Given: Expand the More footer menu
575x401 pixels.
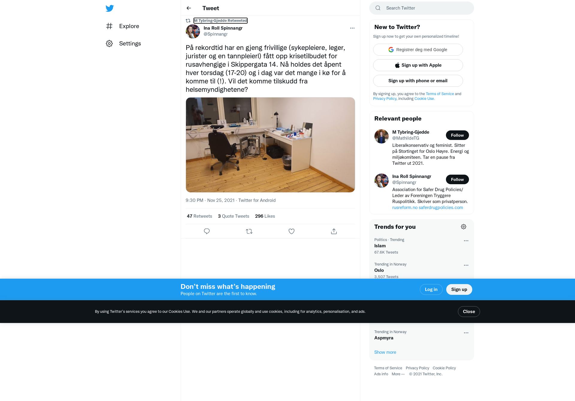Looking at the screenshot, I should pyautogui.click(x=398, y=374).
